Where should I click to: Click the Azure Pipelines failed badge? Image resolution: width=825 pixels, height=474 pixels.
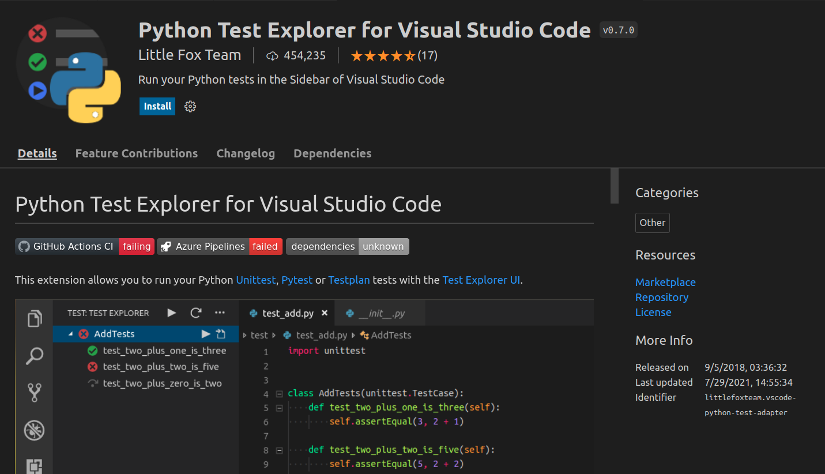point(220,247)
